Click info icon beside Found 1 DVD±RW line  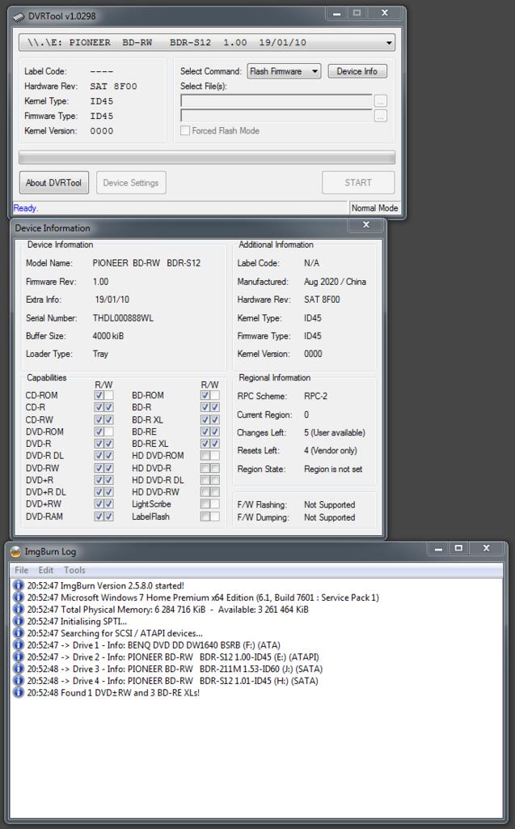pyautogui.click(x=19, y=692)
